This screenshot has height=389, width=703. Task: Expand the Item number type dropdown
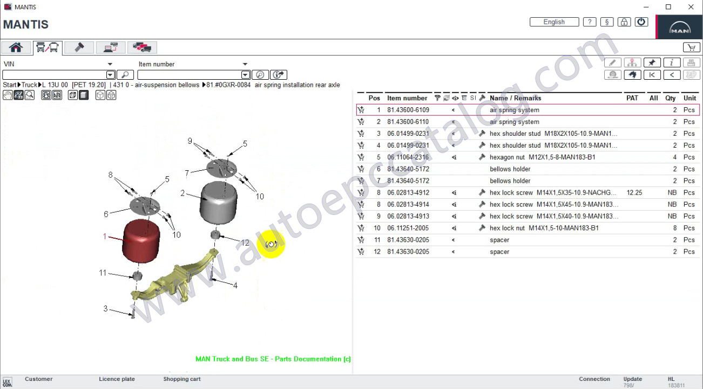245,64
